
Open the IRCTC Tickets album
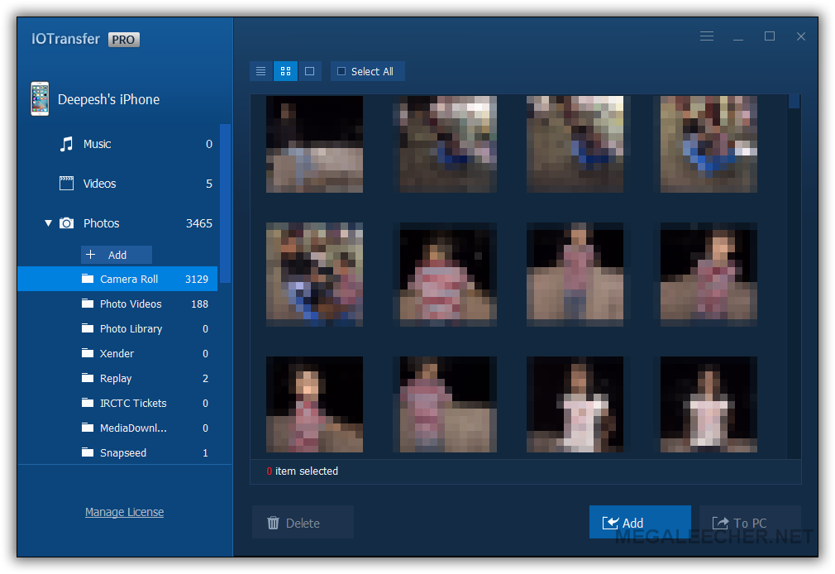click(x=133, y=403)
